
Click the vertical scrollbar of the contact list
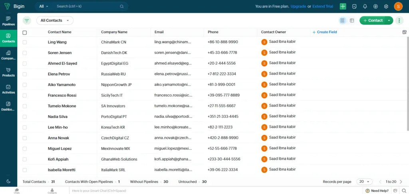tap(408, 83)
